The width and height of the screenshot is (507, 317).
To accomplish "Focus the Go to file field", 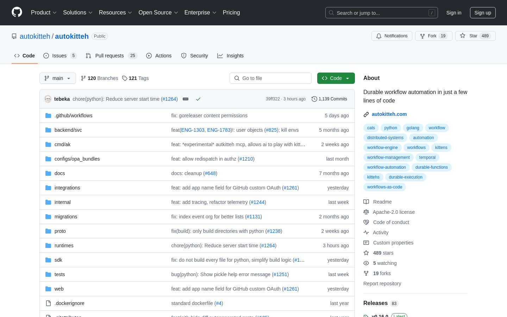I will coord(270,78).
